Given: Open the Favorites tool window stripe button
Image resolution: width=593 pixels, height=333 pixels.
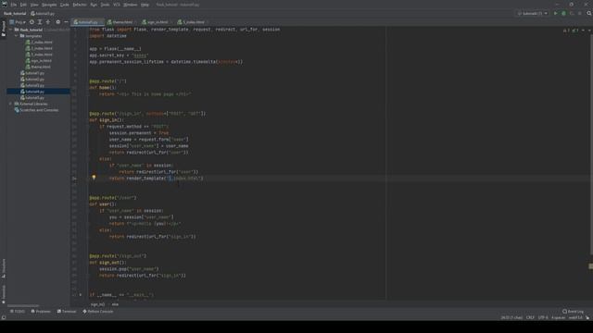Looking at the screenshot, I should [x=4, y=294].
